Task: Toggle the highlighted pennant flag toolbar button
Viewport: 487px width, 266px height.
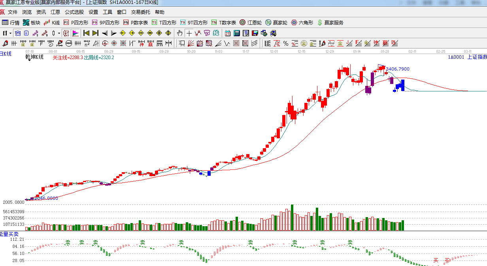Action: click(76, 33)
